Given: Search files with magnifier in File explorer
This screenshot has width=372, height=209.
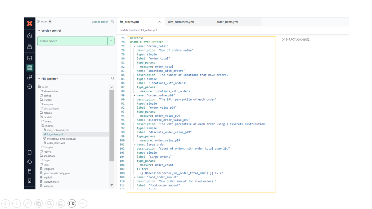Looking at the screenshot, I should point(113,79).
